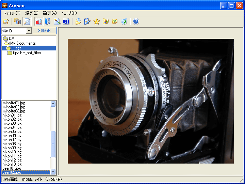Viewport: 245px width, 184px height.
Task: Click the open folder with globe icon
Action: tap(78, 21)
